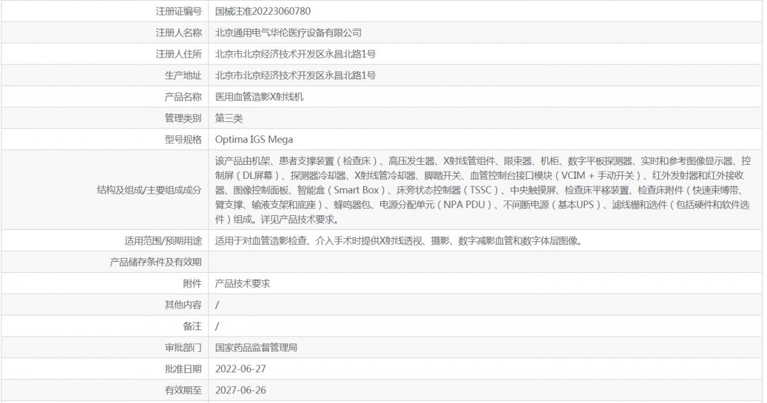Click the label 型号规格
Image resolution: width=767 pixels, height=403 pixels.
[x=183, y=139]
